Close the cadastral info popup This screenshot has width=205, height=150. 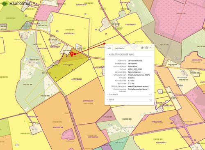(x=150, y=48)
